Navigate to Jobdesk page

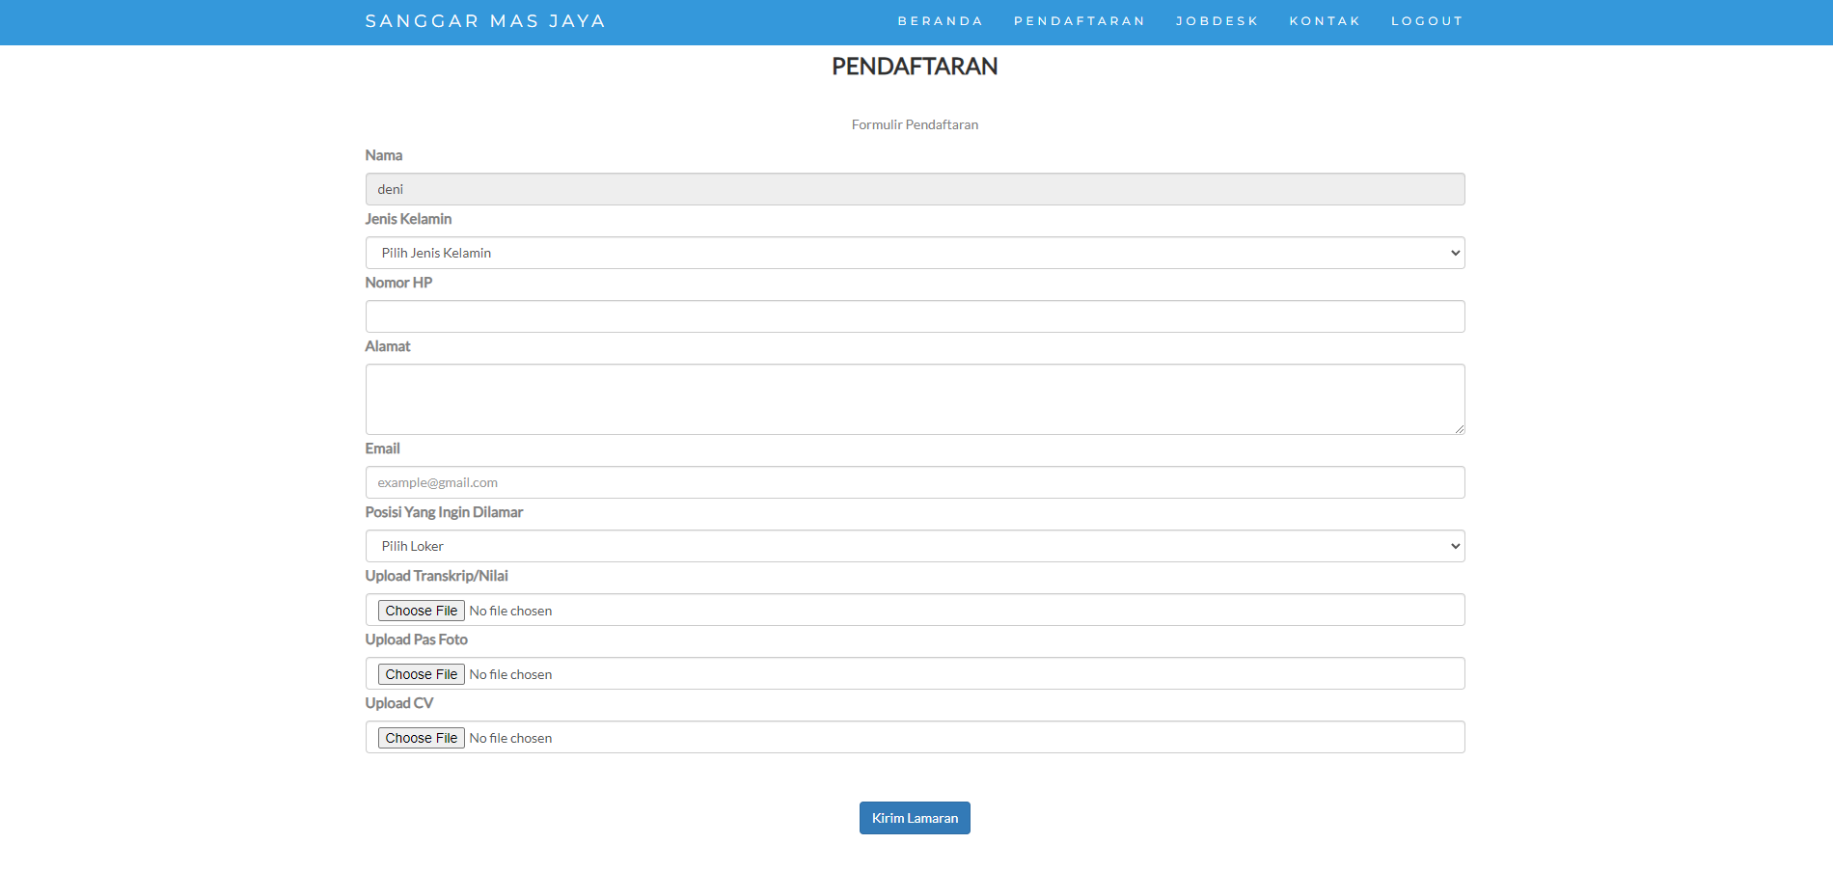click(1217, 21)
